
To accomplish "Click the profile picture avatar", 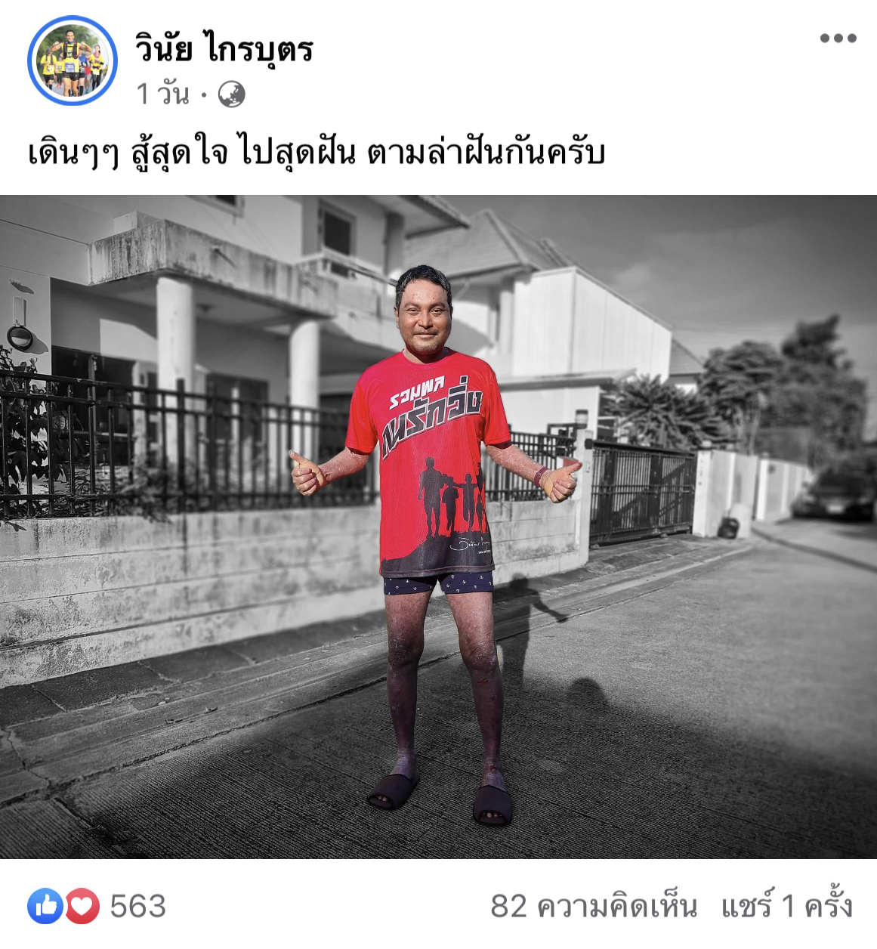I will pyautogui.click(x=72, y=60).
